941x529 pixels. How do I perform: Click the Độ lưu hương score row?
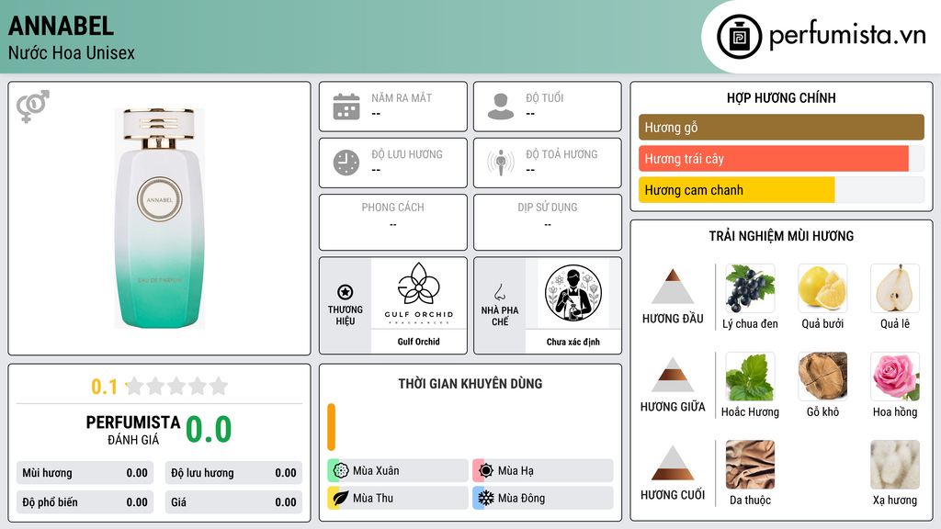[x=233, y=473]
